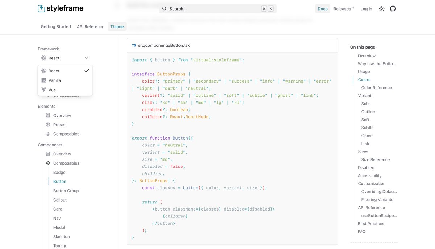Click the search magnifier icon
Viewport: 435px width, 249px height.
tap(164, 9)
